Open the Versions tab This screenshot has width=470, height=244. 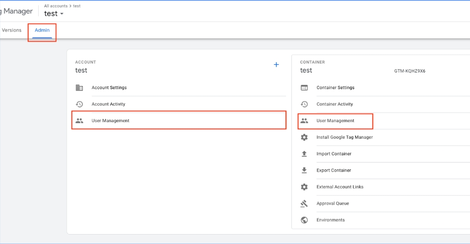(x=12, y=30)
